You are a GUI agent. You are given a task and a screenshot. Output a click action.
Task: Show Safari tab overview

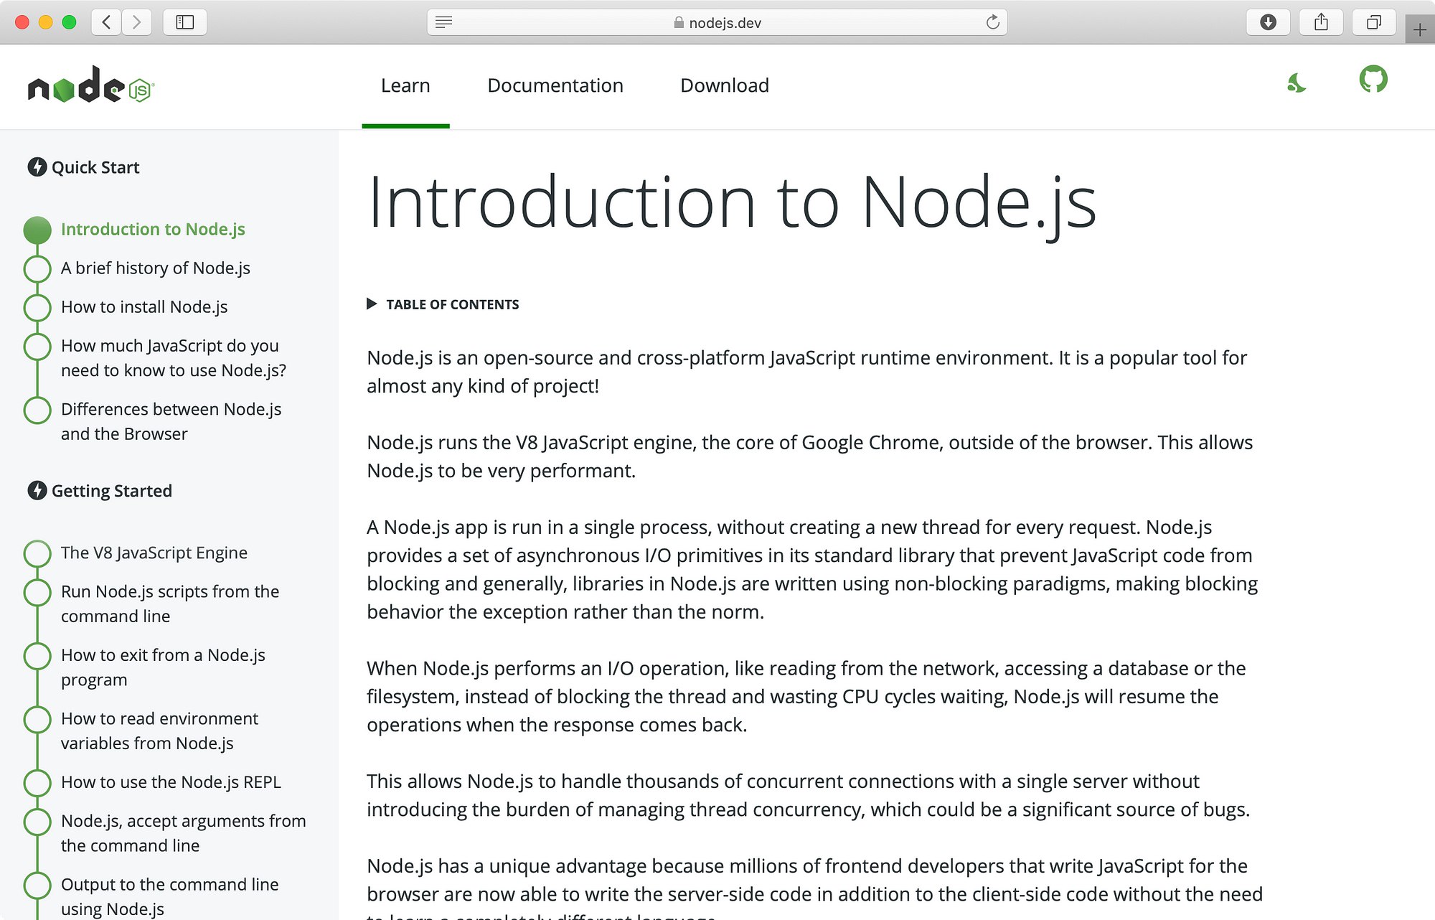[1373, 22]
